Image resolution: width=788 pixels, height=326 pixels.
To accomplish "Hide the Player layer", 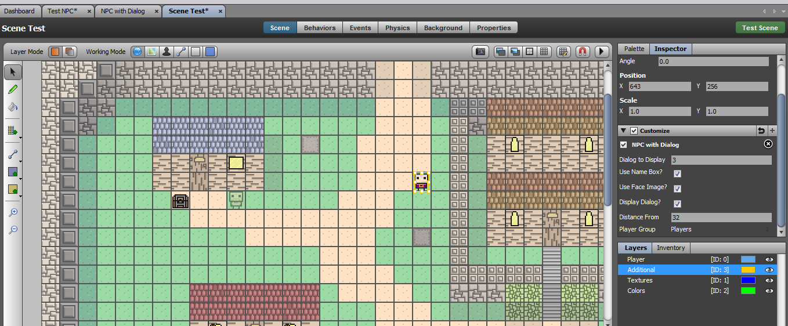I will click(x=769, y=259).
